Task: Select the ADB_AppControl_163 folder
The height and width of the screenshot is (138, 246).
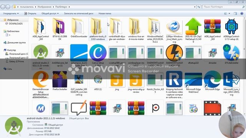Action: tap(41, 29)
